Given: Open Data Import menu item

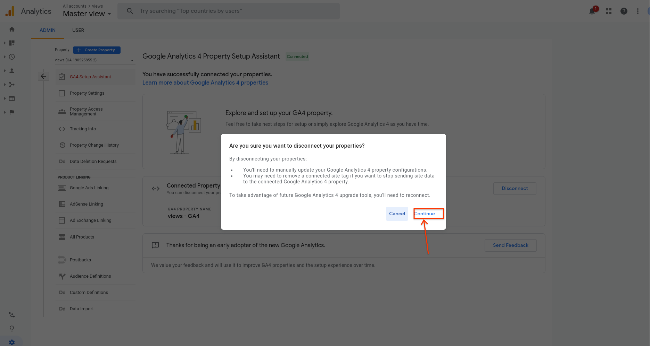Looking at the screenshot, I should [95, 309].
